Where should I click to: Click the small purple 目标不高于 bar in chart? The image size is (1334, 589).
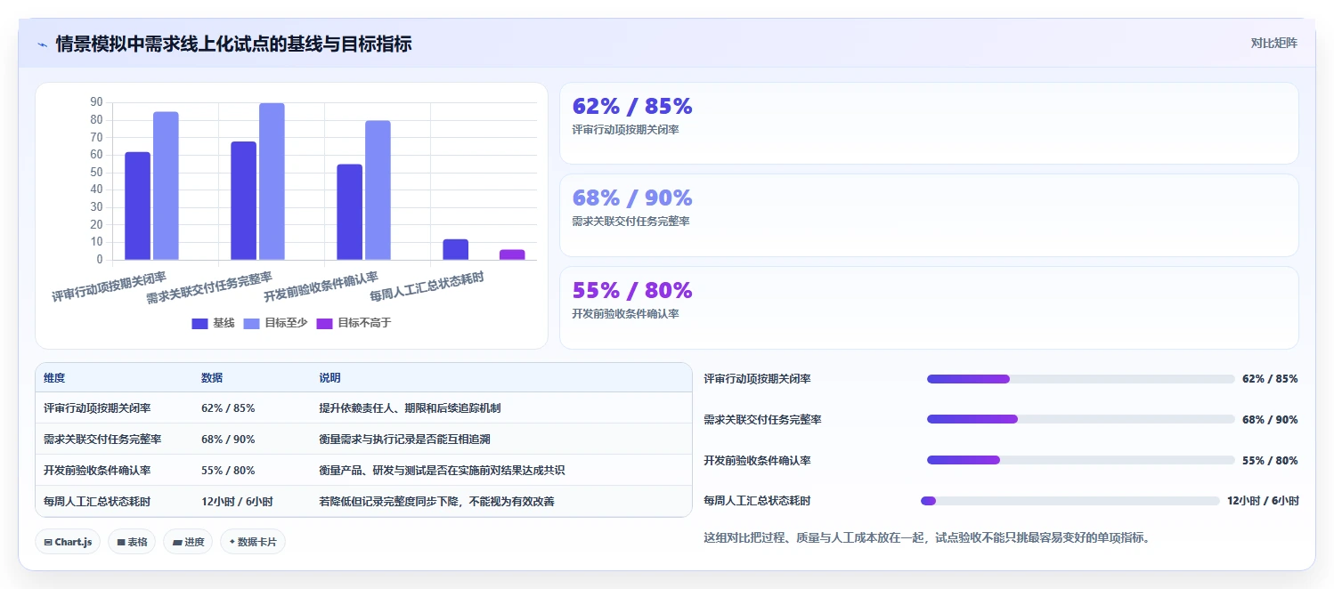tap(512, 255)
